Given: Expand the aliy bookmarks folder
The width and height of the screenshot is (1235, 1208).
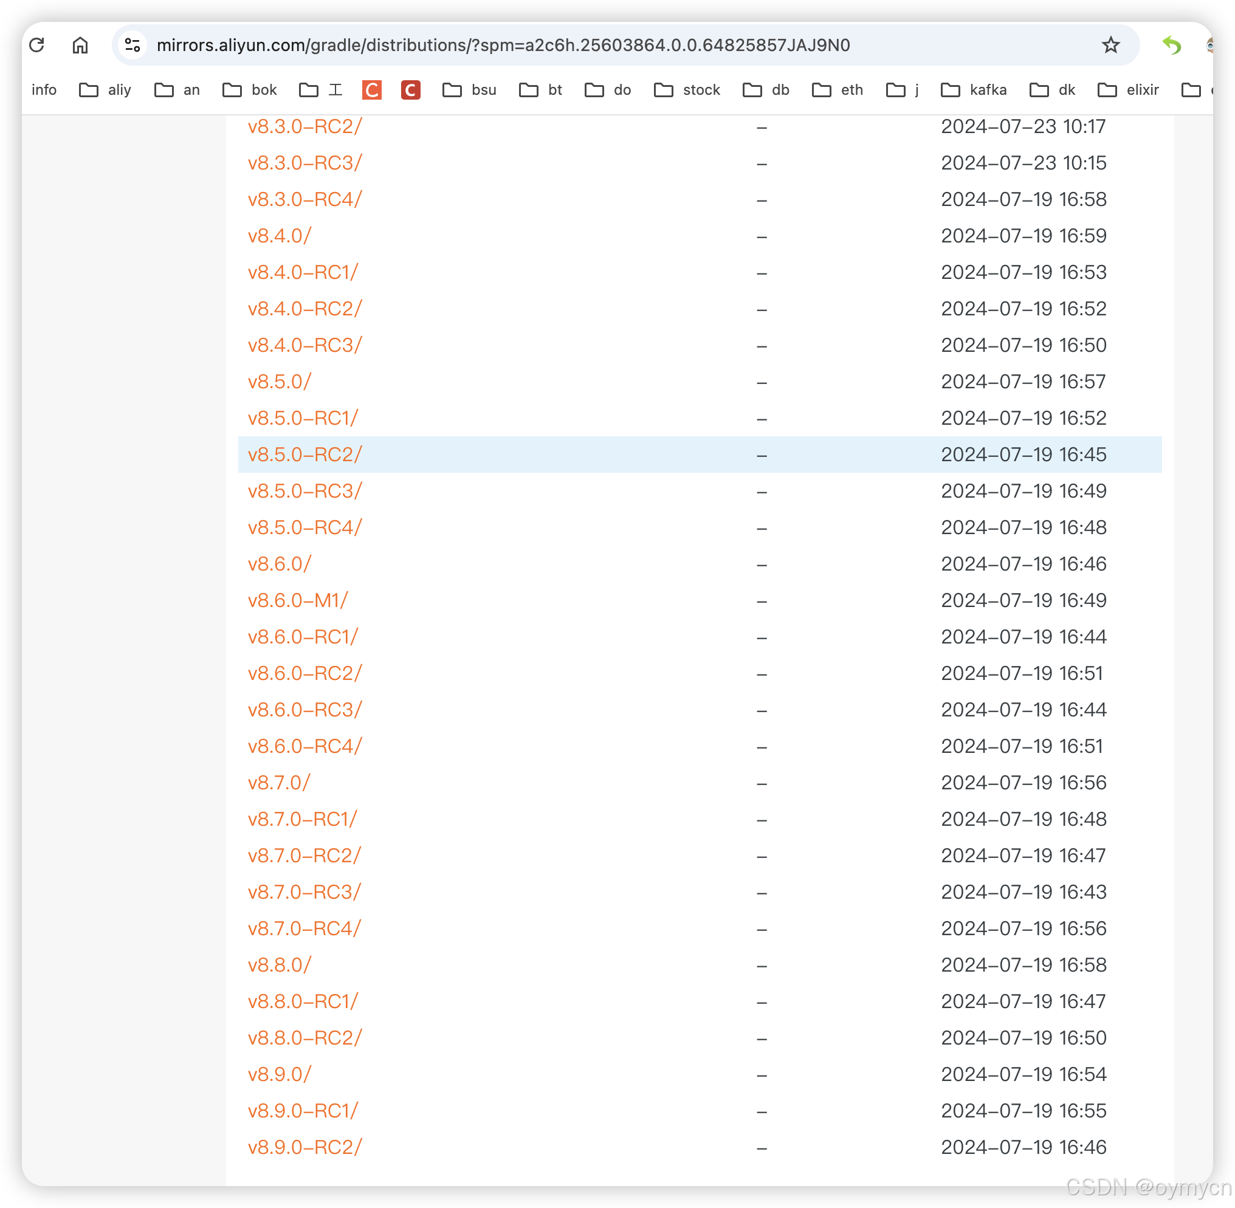Looking at the screenshot, I should pyautogui.click(x=105, y=90).
